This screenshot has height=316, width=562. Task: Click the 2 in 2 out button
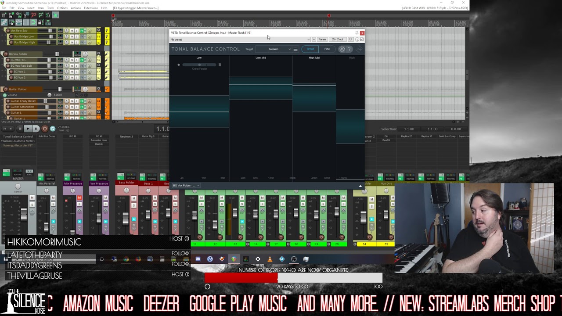tap(338, 39)
